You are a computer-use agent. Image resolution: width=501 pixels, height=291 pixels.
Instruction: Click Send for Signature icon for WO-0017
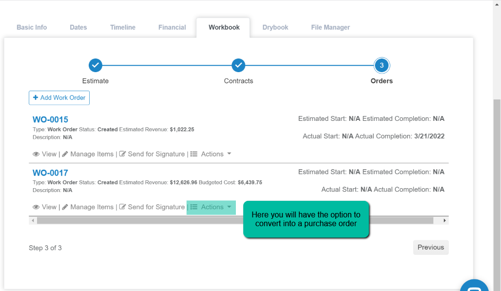click(123, 207)
